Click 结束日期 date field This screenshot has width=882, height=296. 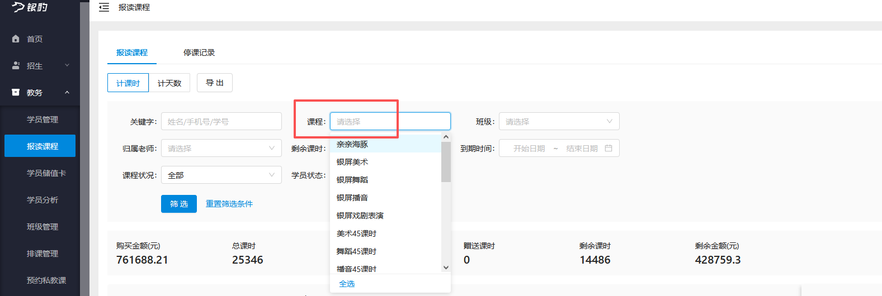coord(582,149)
